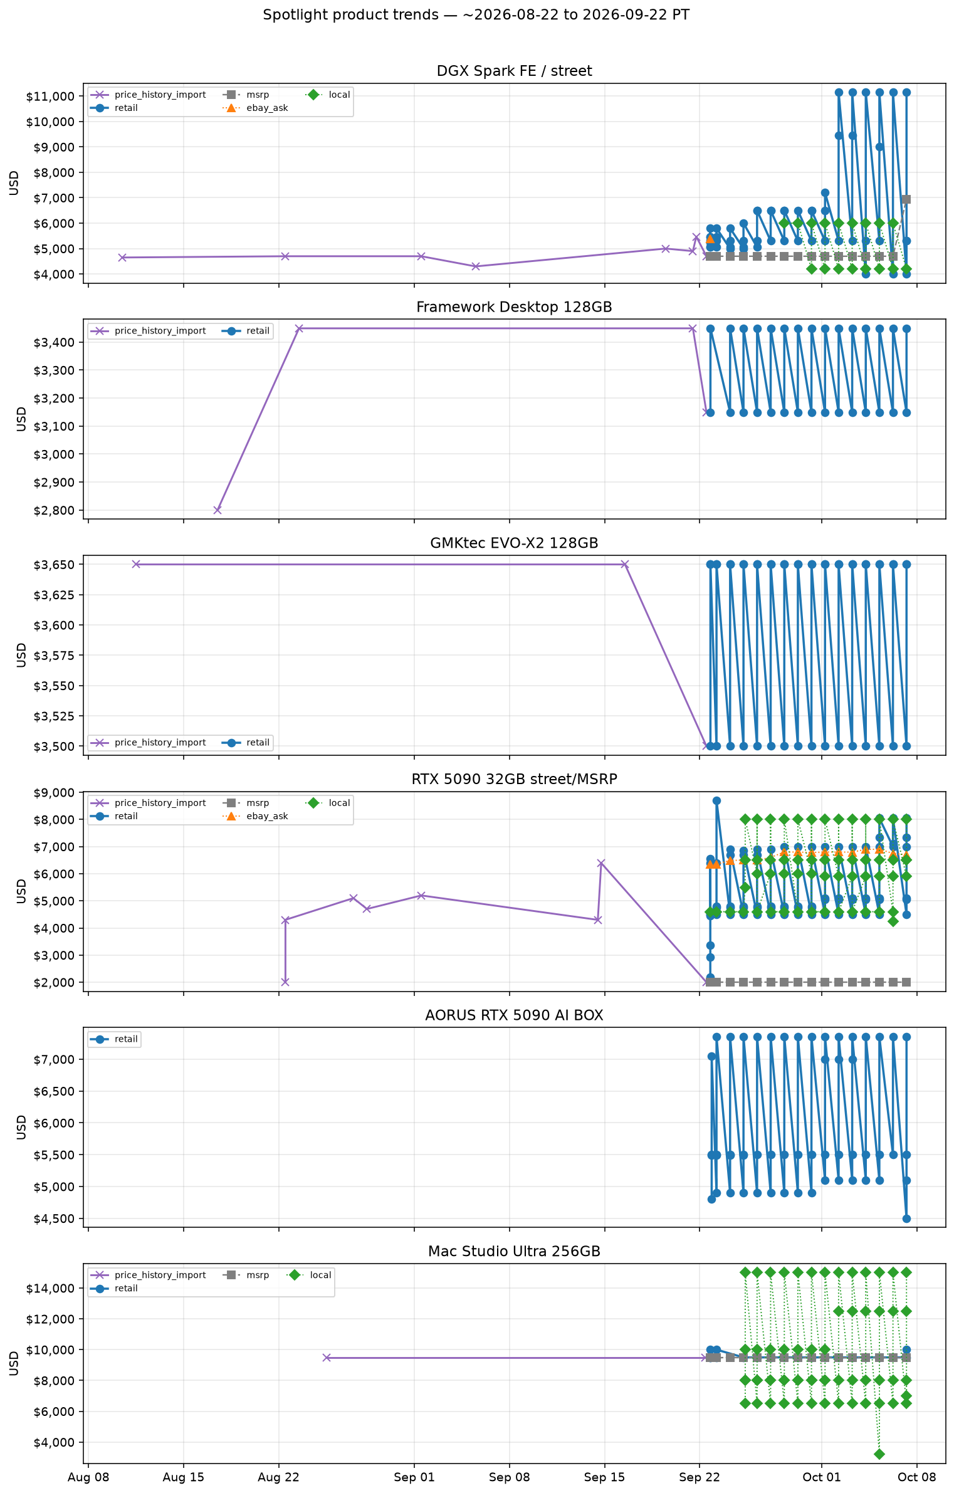Click the "Oct 08" x-axis date label
The height and width of the screenshot is (1493, 954).
click(x=916, y=1477)
